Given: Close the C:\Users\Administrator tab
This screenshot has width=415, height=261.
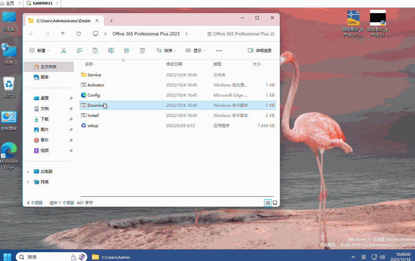Looking at the screenshot, I should (97, 21).
